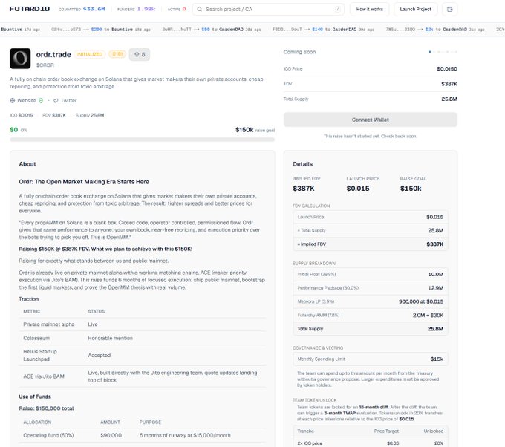
Task: Click the green verified shield icon
Action: pyautogui.click(x=41, y=100)
